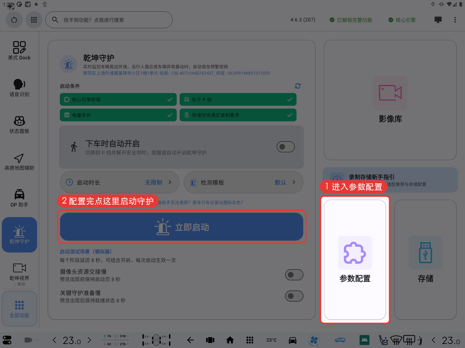Click the bottom bar camera recorder icon

point(28,340)
